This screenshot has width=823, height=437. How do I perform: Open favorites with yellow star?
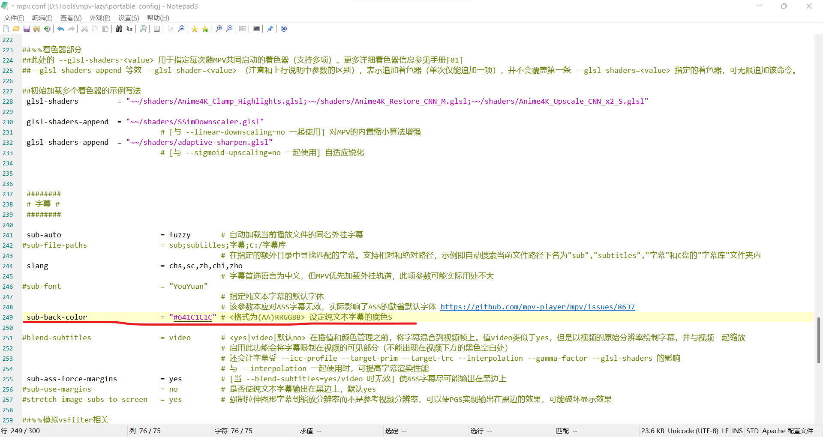tap(195, 29)
